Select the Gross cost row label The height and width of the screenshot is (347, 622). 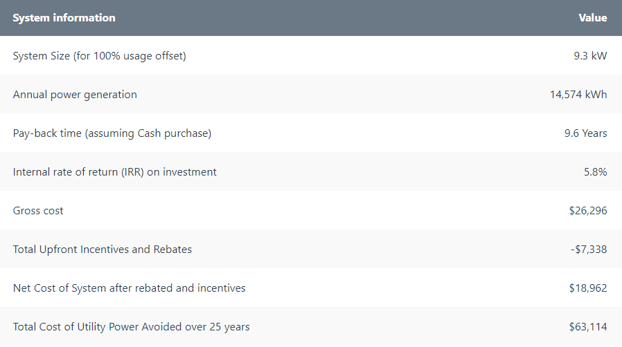(x=38, y=211)
